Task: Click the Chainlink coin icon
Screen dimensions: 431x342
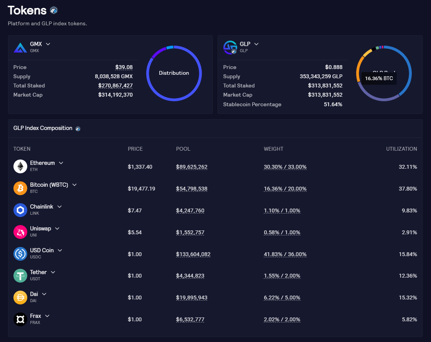Action: click(x=20, y=210)
